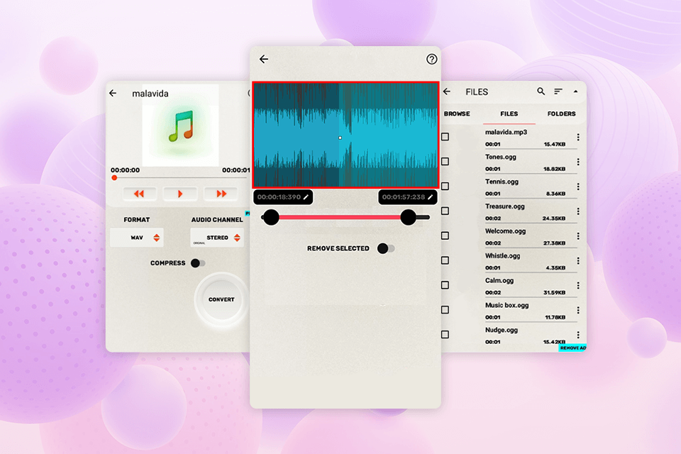
Task: Click the music note album artwork
Action: (x=181, y=126)
